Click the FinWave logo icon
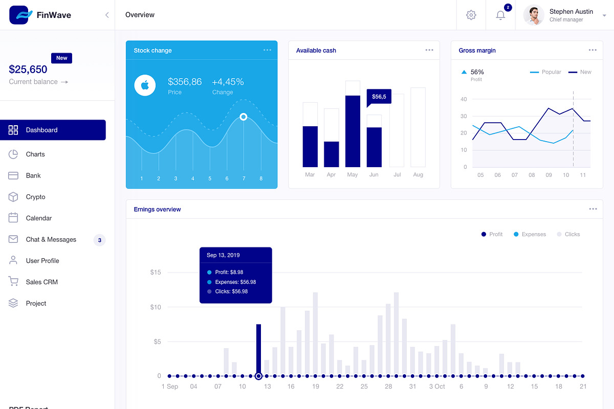 [20, 15]
